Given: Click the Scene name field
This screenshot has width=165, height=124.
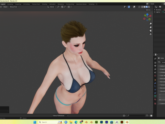Looking at the screenshot, I should [155, 4].
